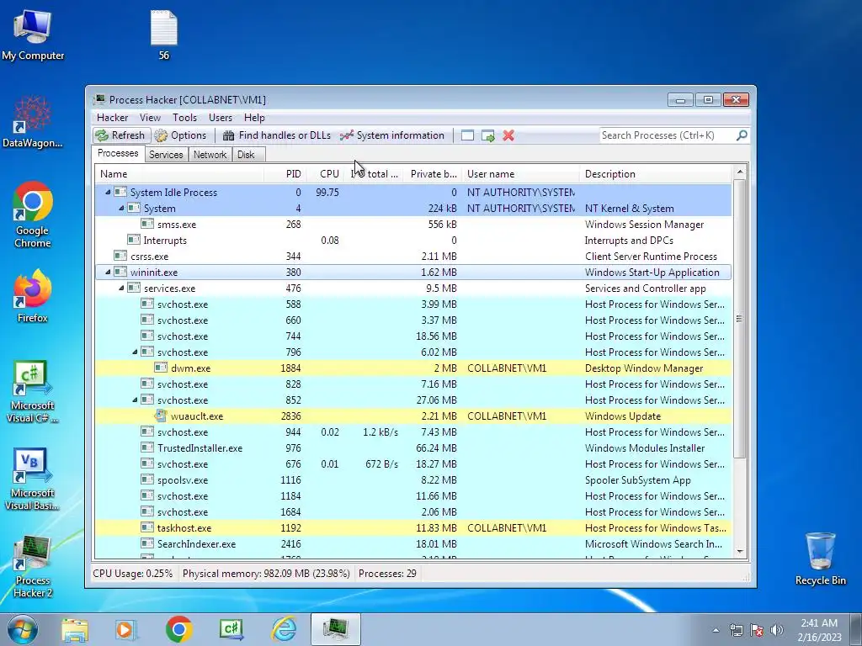The image size is (862, 646).
Task: Click the Refresh toolbar button
Action: click(x=120, y=135)
